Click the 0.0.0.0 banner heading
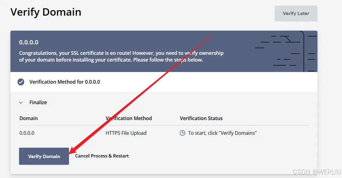This screenshot has height=178, width=342. click(29, 42)
